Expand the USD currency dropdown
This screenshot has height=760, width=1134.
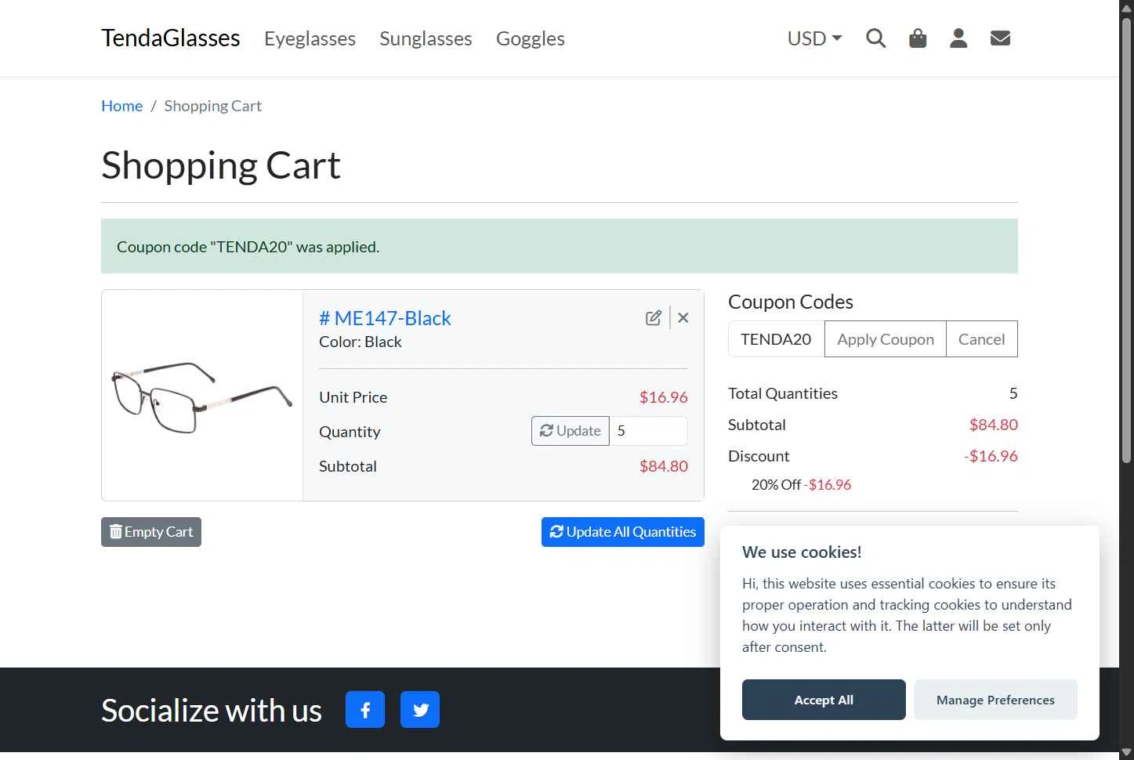[814, 38]
